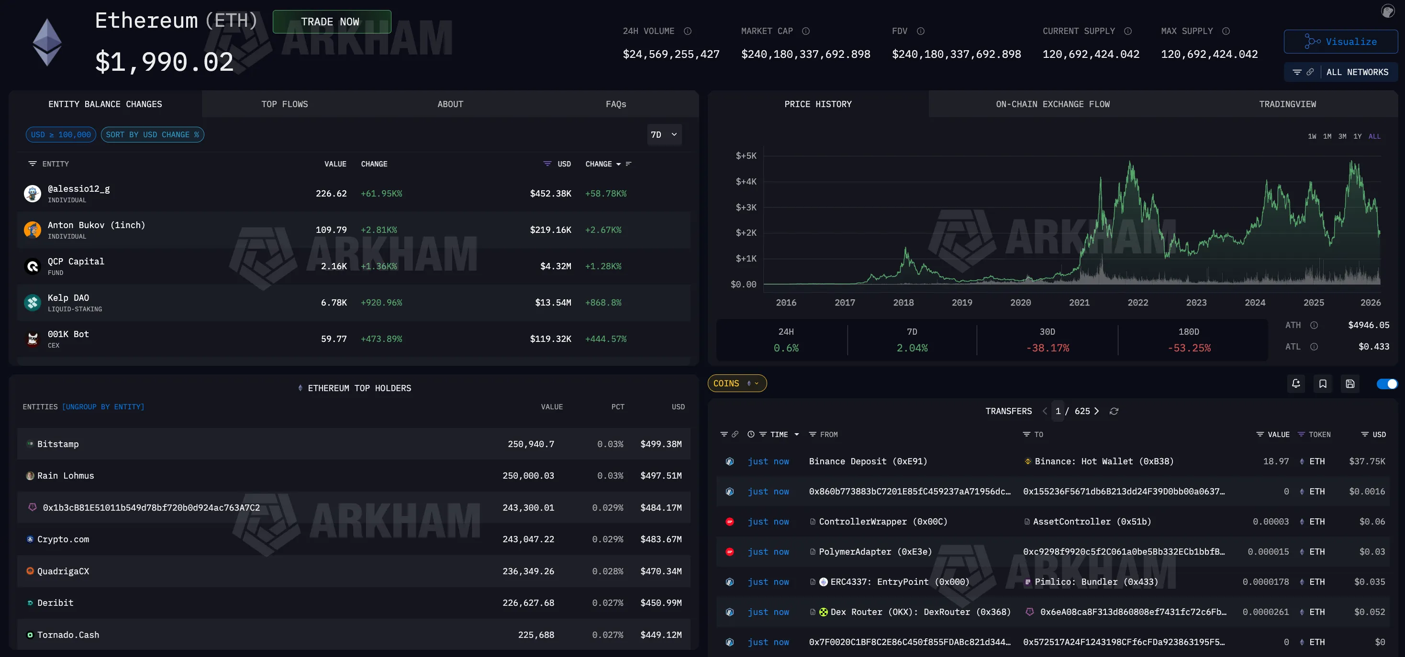Viewport: 1405px width, 657px height.
Task: Refresh the Transfers list
Action: tap(1114, 411)
